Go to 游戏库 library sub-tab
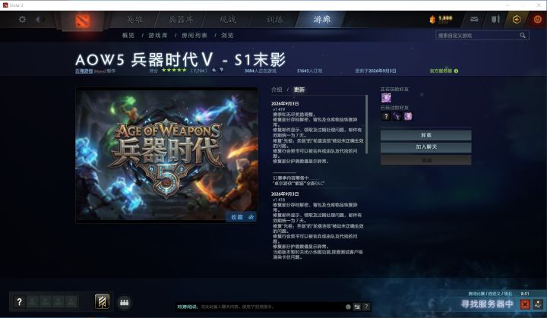The image size is (547, 318). pos(158,35)
